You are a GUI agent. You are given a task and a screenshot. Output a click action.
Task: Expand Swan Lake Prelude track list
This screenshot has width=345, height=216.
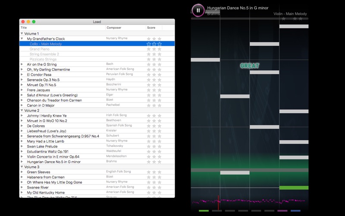point(22,146)
